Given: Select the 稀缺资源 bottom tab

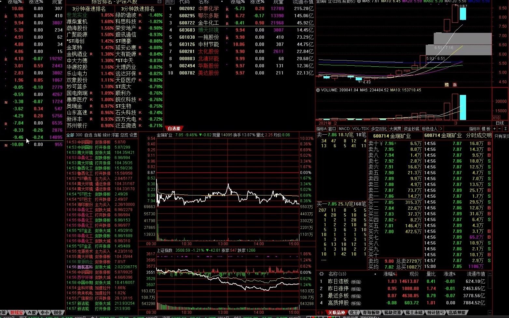Looking at the screenshot, I should (393, 313).
